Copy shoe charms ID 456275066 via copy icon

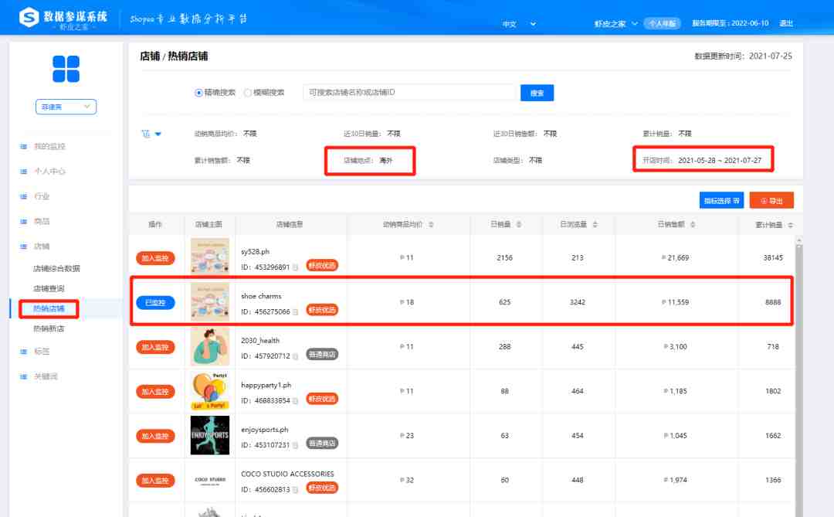tap(295, 312)
